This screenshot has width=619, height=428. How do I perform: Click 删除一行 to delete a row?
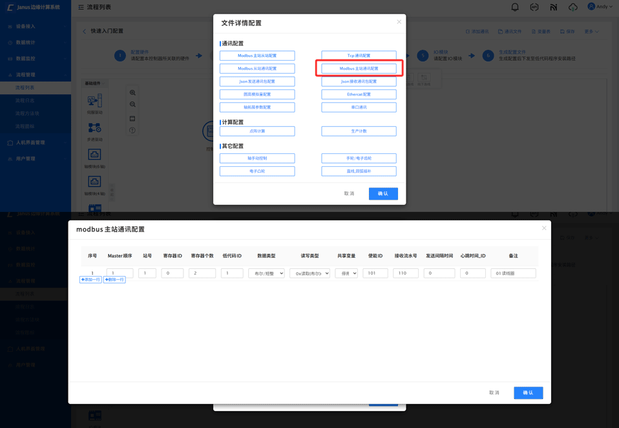[x=114, y=280]
